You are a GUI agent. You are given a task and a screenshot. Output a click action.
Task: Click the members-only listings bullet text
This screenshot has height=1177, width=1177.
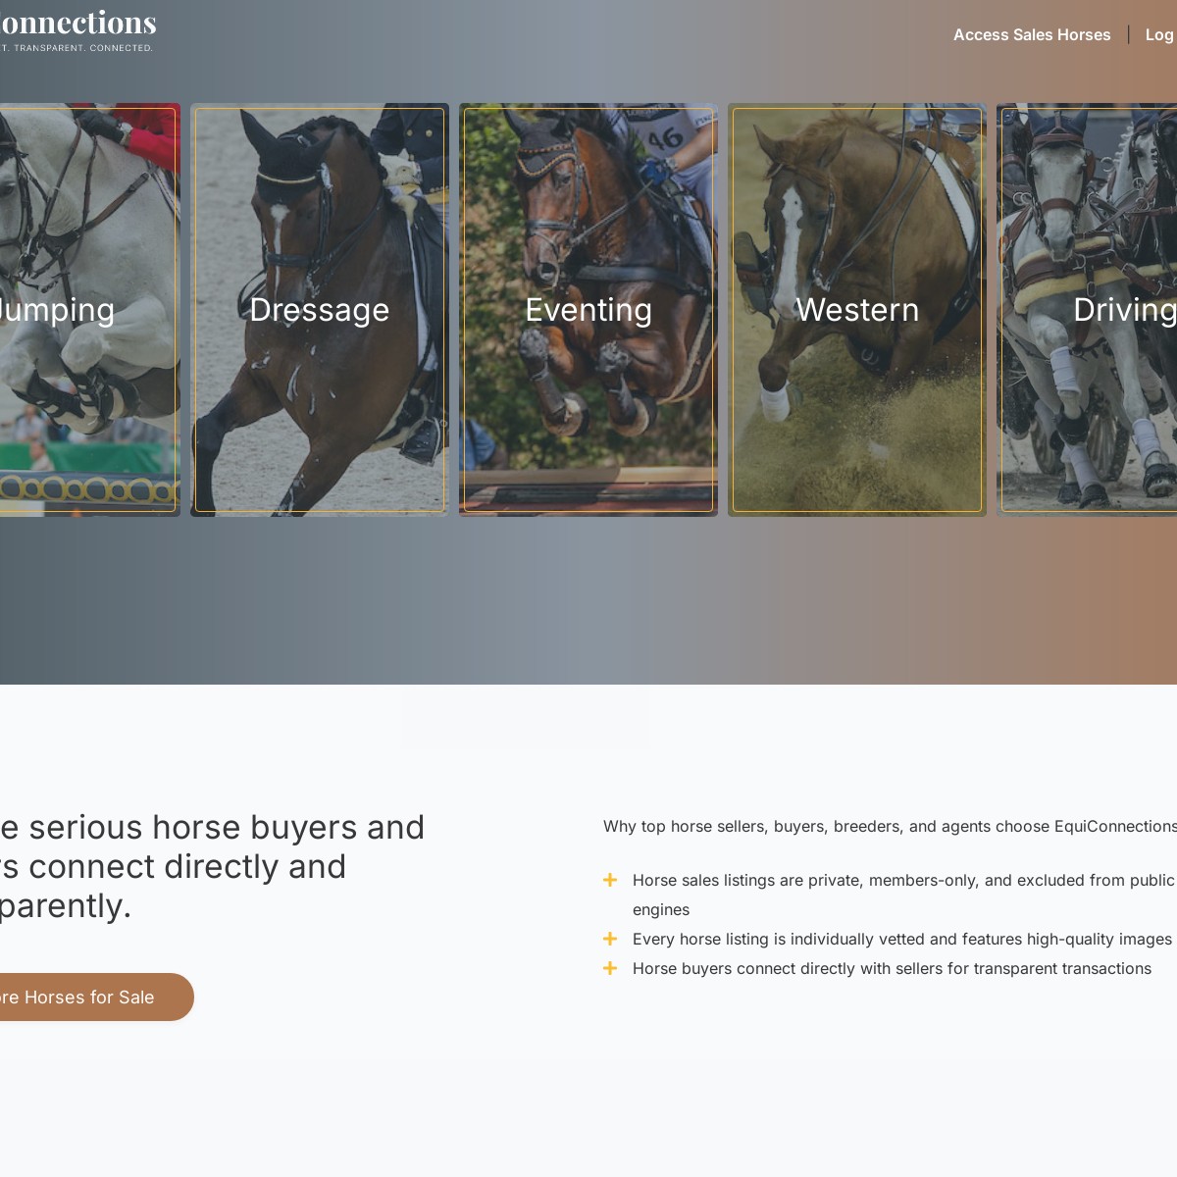tap(903, 895)
